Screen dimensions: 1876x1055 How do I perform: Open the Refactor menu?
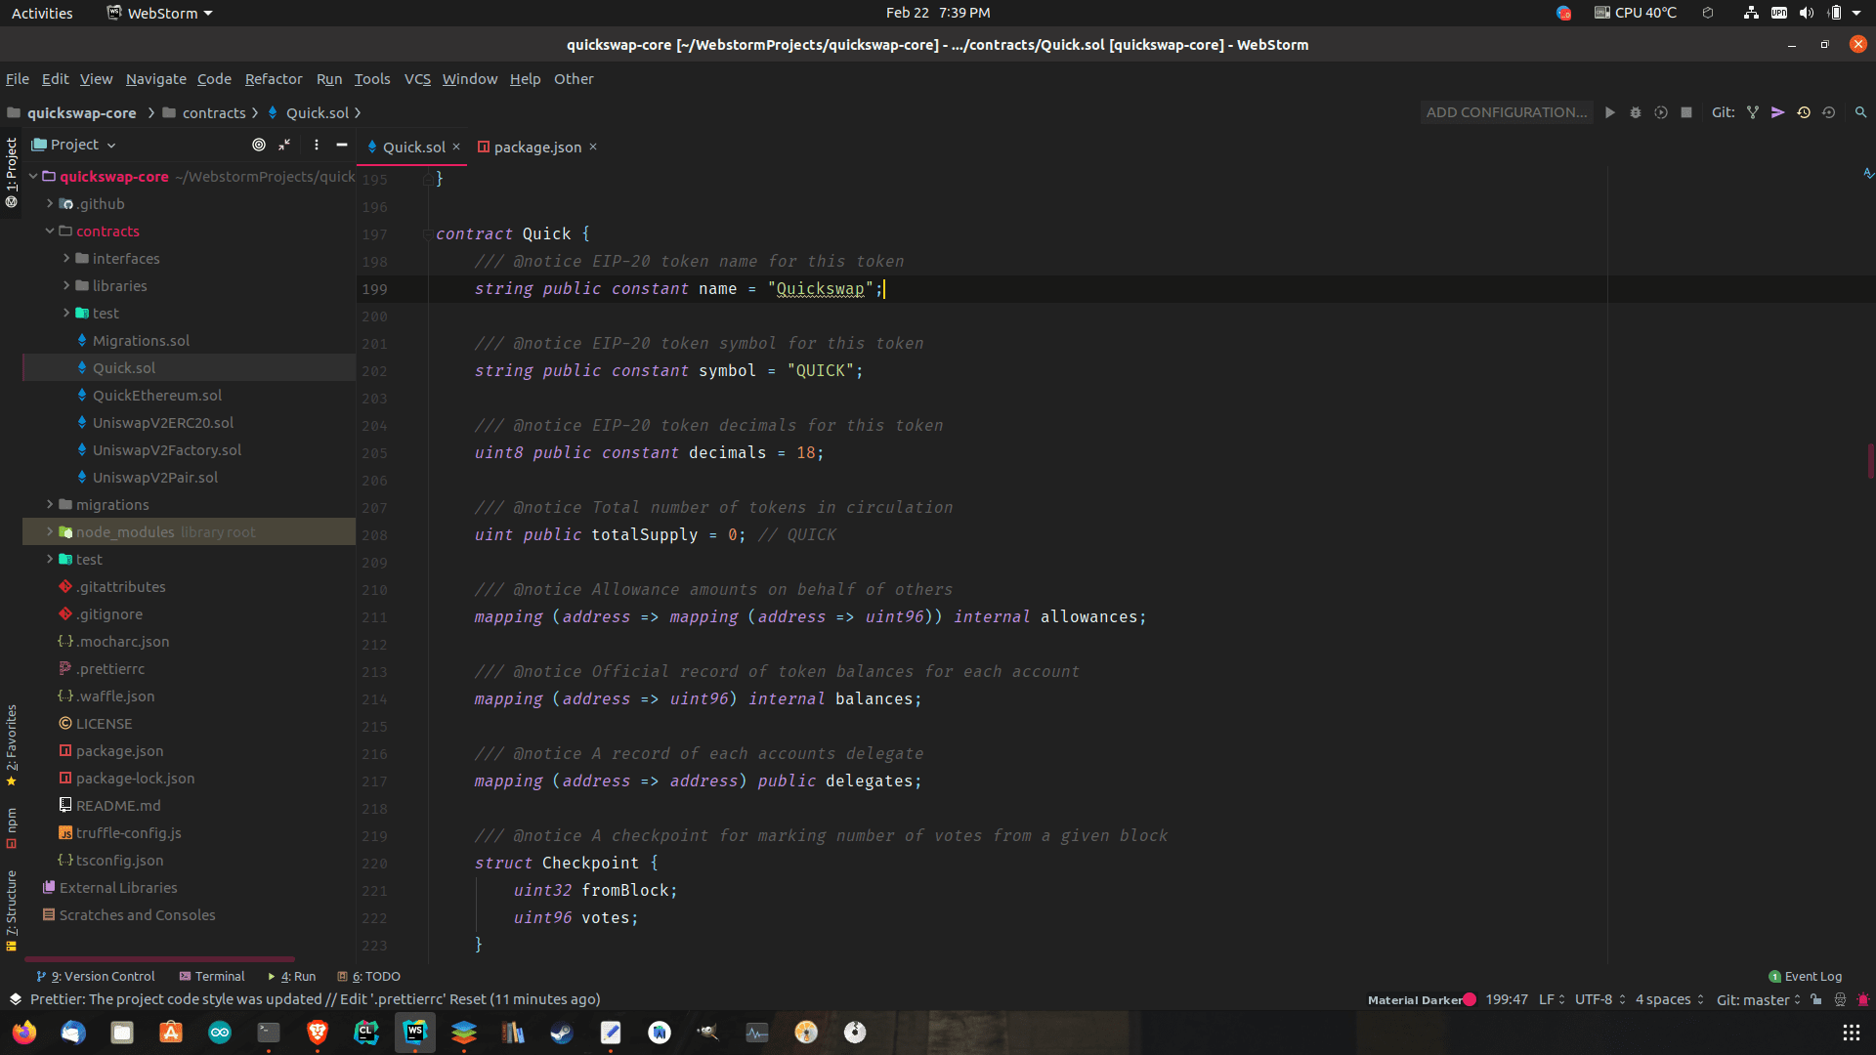pyautogui.click(x=274, y=79)
